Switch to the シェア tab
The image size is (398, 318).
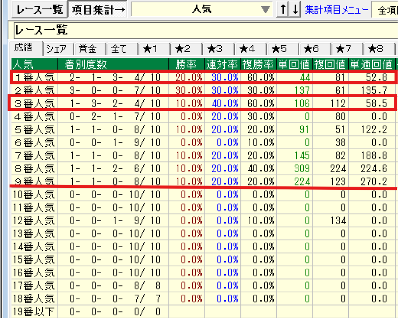[x=59, y=49]
